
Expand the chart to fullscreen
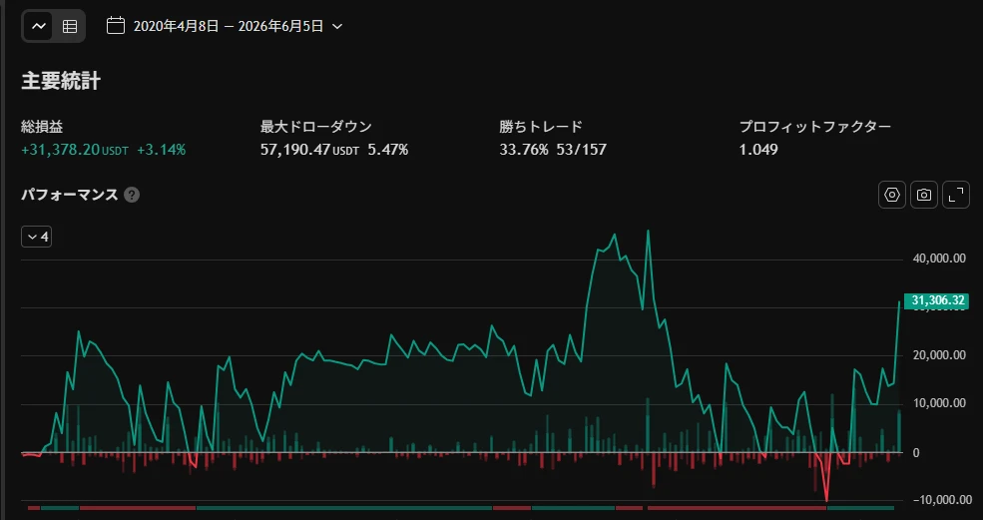(955, 195)
